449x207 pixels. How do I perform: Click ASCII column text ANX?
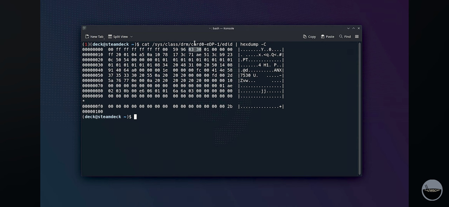277,70
